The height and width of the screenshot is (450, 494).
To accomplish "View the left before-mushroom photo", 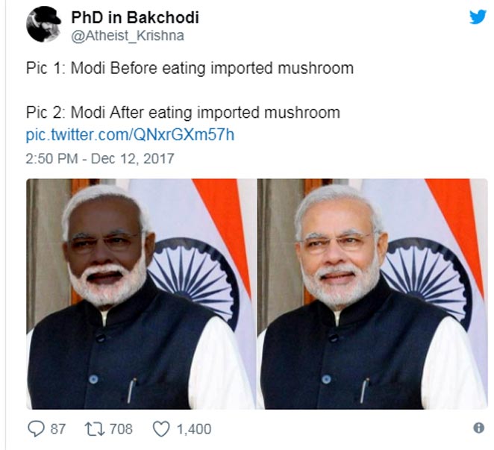I will click(141, 294).
